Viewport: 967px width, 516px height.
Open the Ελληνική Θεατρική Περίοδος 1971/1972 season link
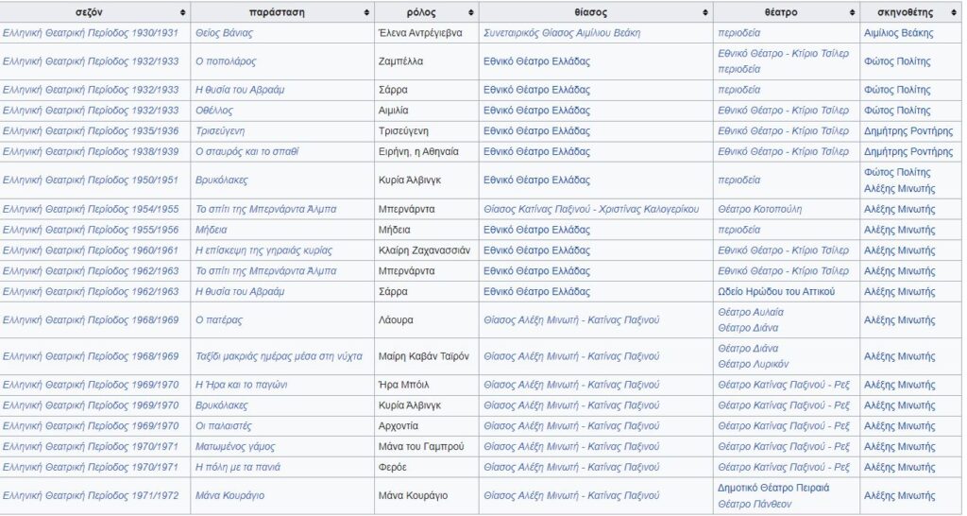coord(91,496)
